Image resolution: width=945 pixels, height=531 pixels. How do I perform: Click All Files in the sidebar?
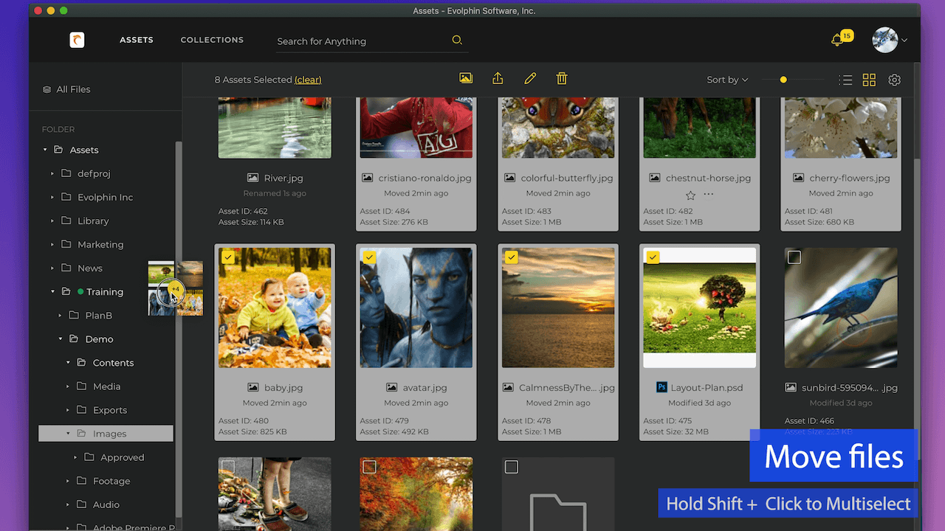point(72,88)
